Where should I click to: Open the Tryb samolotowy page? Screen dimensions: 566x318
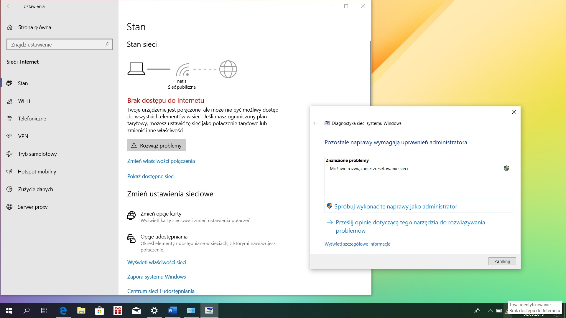(37, 154)
